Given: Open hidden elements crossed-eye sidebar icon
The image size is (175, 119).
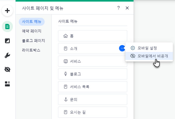Looking at the screenshot, I should coord(7,69).
